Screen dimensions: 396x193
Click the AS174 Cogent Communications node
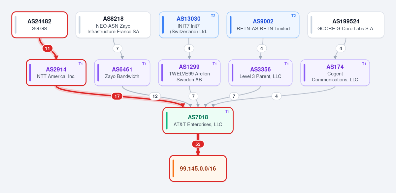click(335, 73)
